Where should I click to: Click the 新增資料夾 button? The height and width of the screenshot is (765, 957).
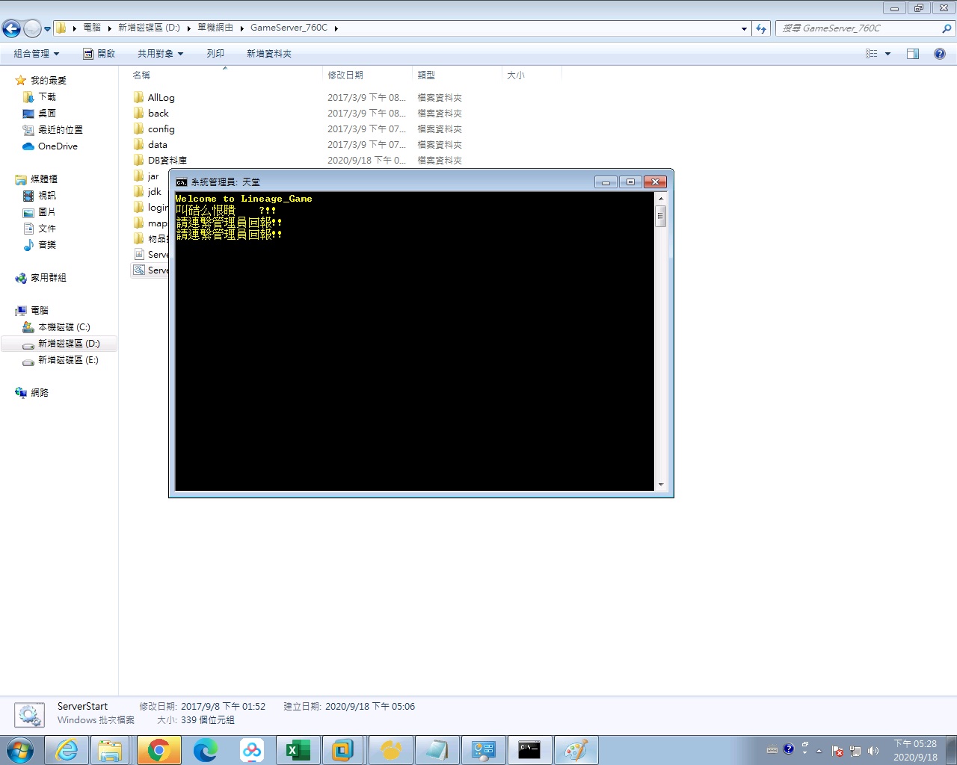pyautogui.click(x=269, y=54)
